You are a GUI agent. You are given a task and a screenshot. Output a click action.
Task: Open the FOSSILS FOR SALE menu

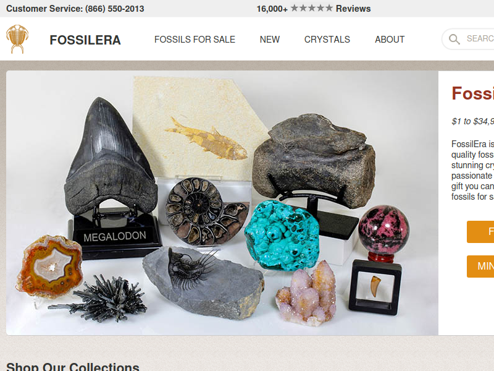(x=195, y=40)
